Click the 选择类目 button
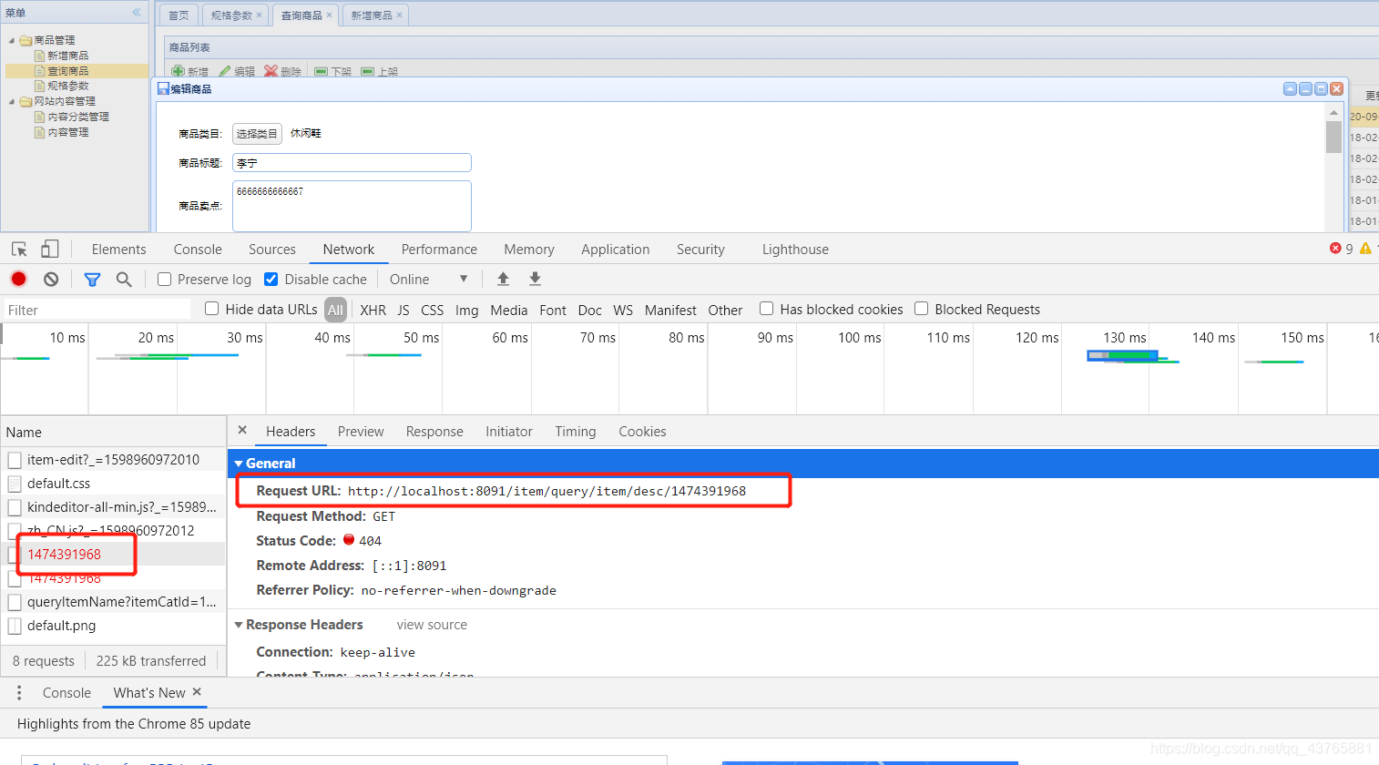Screen dimensions: 1379x765 click(257, 134)
